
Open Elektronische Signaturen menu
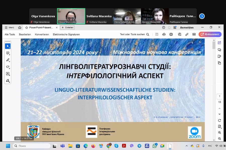(66, 34)
